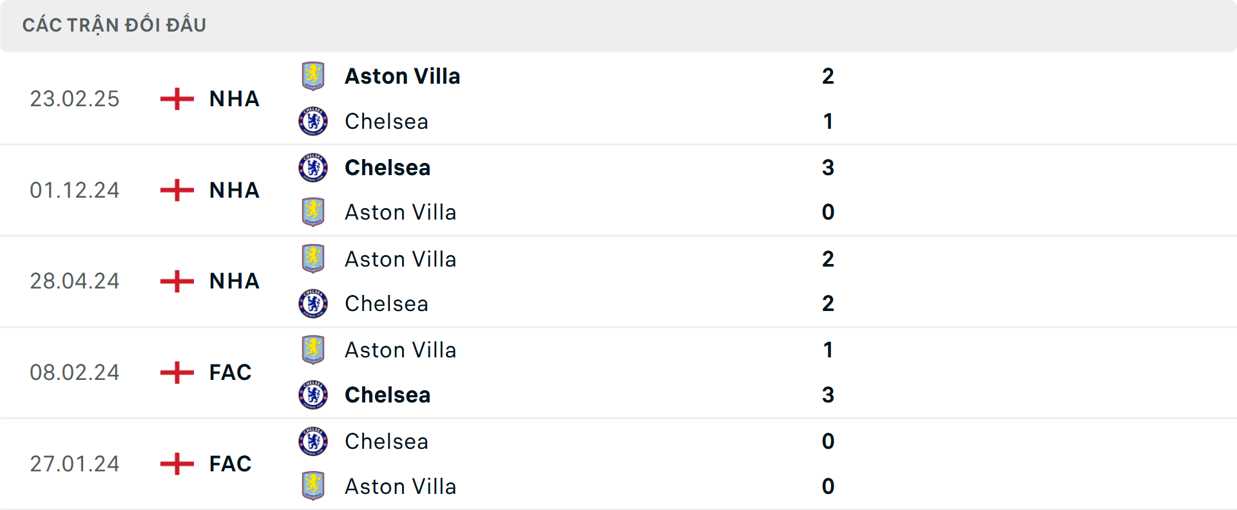Click the Aston Villa badge in the 28.04.24 row
This screenshot has width=1237, height=510.
(x=314, y=259)
